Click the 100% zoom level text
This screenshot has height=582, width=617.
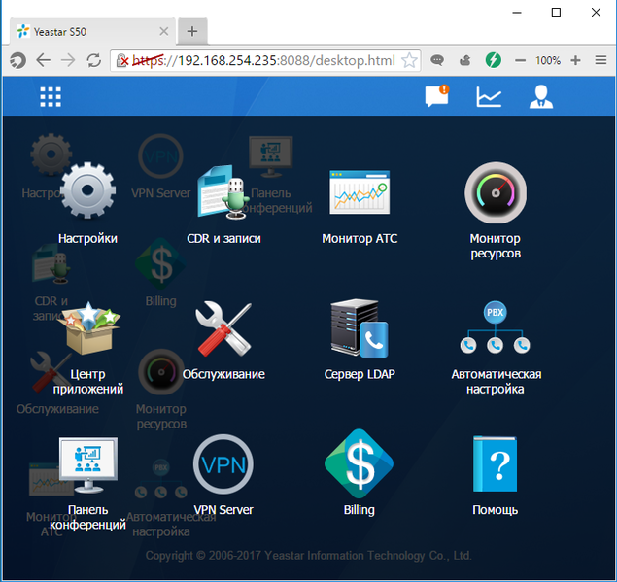pyautogui.click(x=548, y=60)
